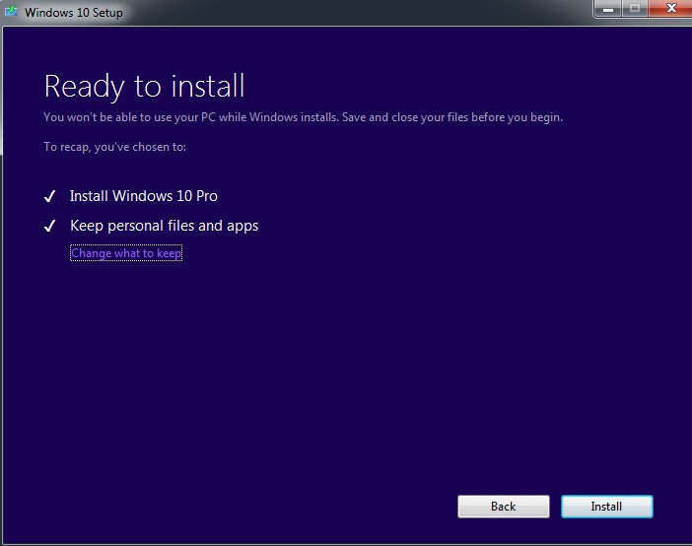Open the 'Change what to keep' link
The image size is (692, 546).
(126, 253)
